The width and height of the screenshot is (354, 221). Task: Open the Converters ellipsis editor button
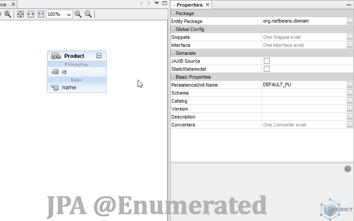350,125
